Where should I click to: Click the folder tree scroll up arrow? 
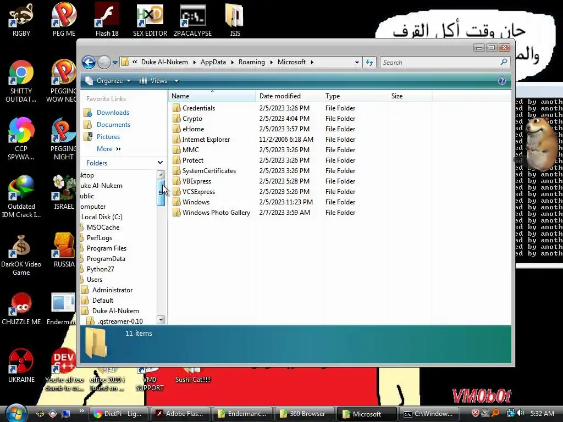[161, 175]
